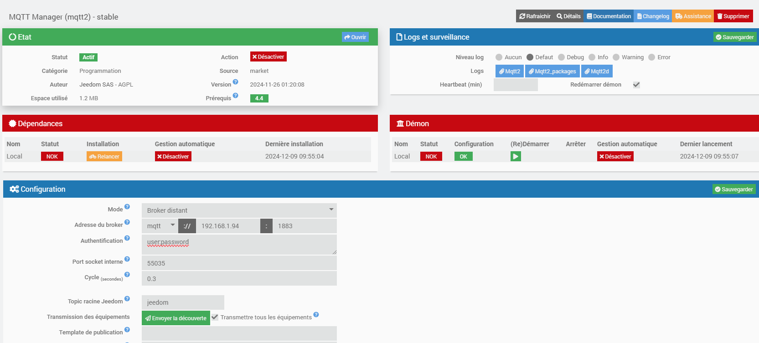
Task: Click the Authentification text area
Action: [x=239, y=245]
